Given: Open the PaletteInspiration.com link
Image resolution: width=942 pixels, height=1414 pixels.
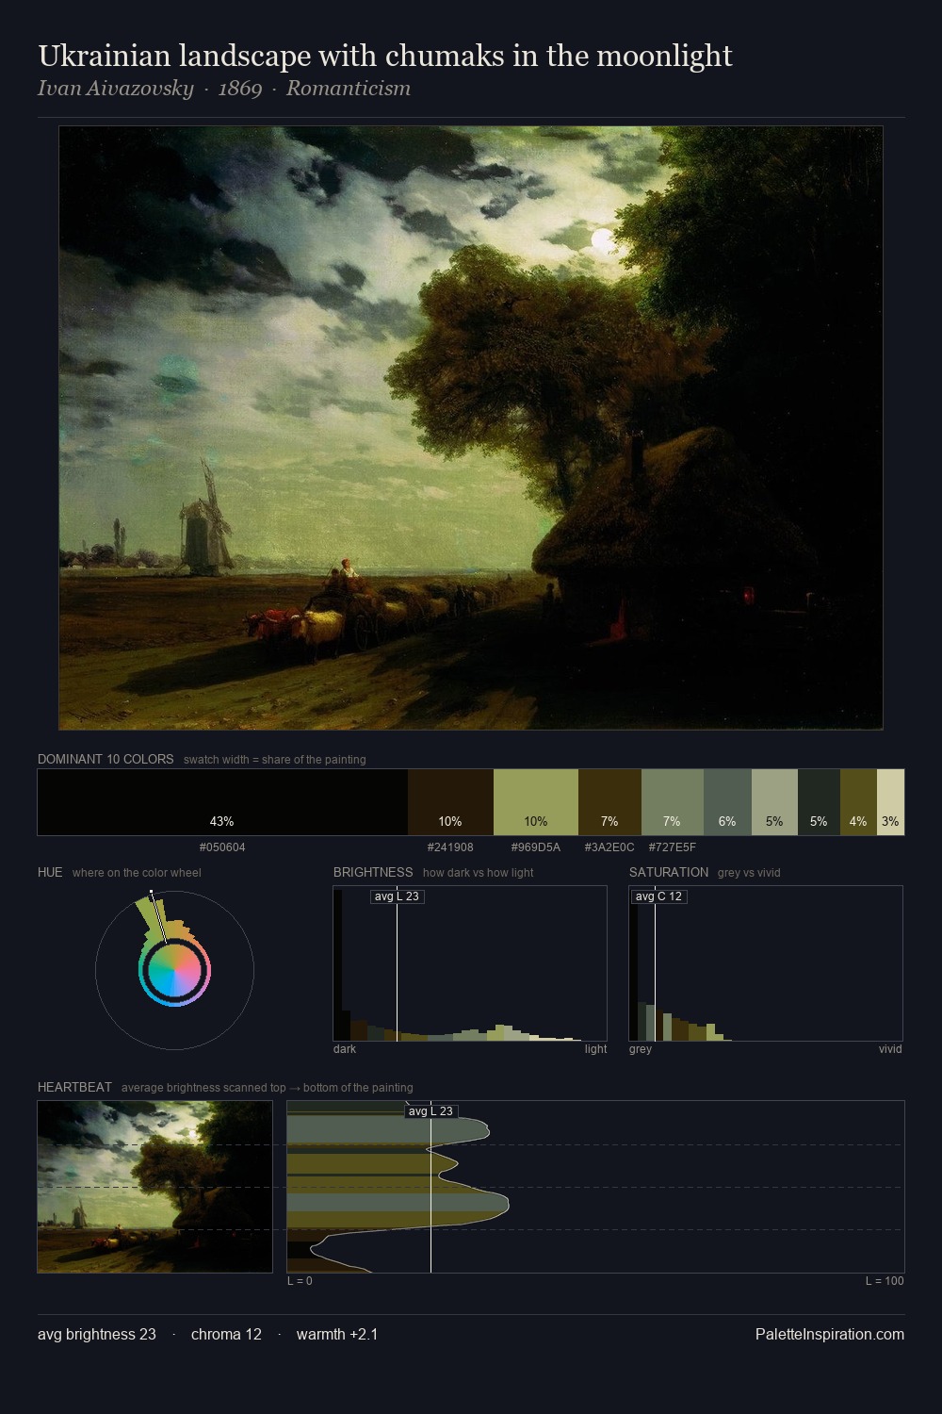Looking at the screenshot, I should [x=830, y=1335].
